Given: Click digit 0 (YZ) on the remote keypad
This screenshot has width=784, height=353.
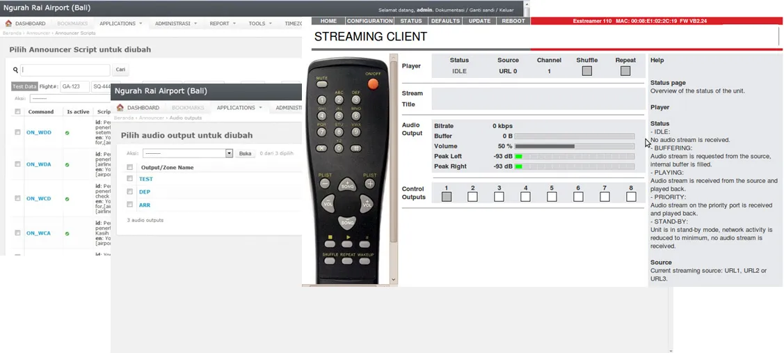Looking at the screenshot, I should 339,148.
